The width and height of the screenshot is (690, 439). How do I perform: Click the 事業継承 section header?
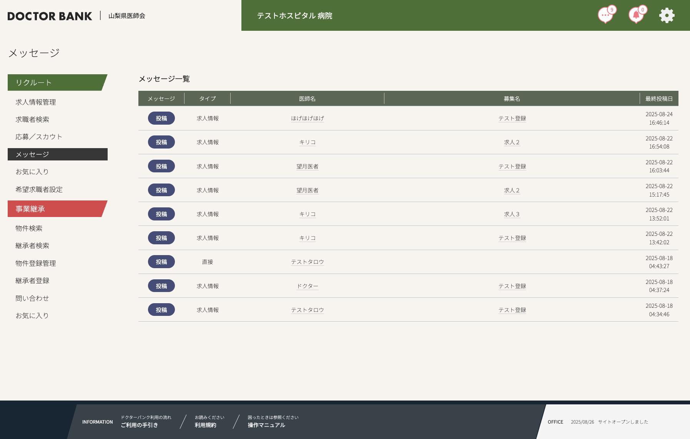click(x=57, y=209)
